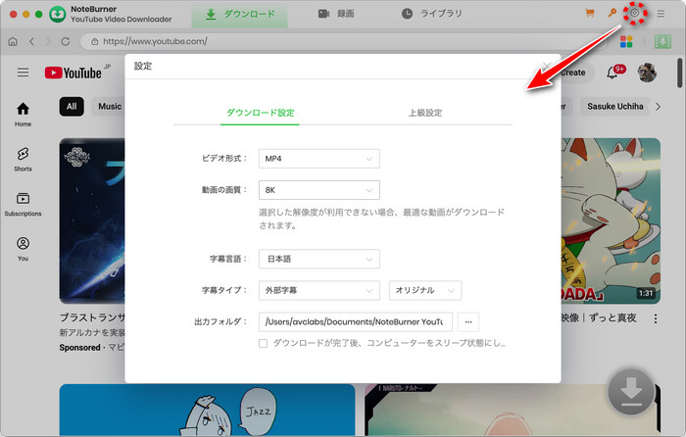Select the Music filter chip
The height and width of the screenshot is (437, 686).
(x=110, y=106)
